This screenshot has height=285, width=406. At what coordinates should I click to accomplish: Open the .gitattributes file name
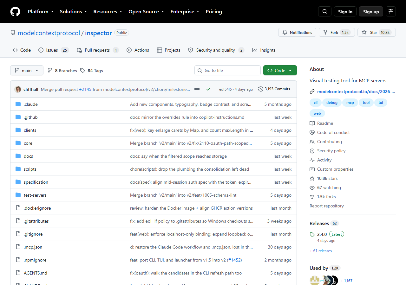[x=36, y=221]
